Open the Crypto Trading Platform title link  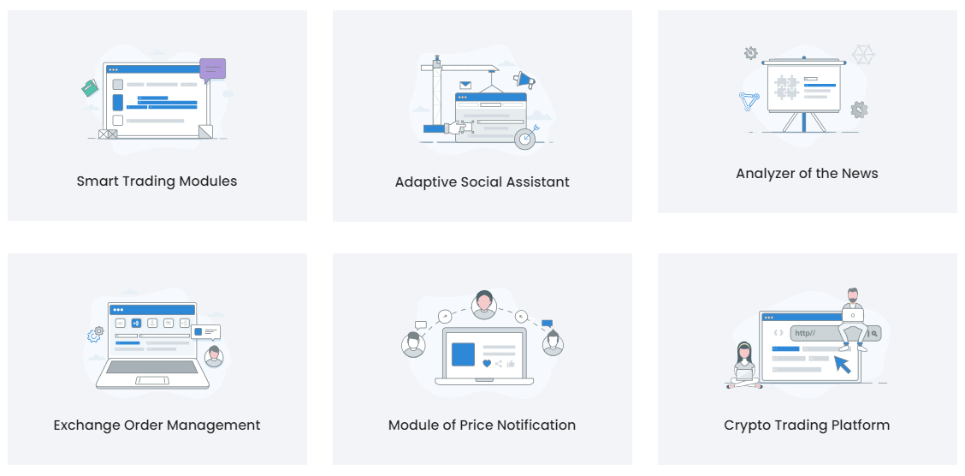tap(807, 425)
